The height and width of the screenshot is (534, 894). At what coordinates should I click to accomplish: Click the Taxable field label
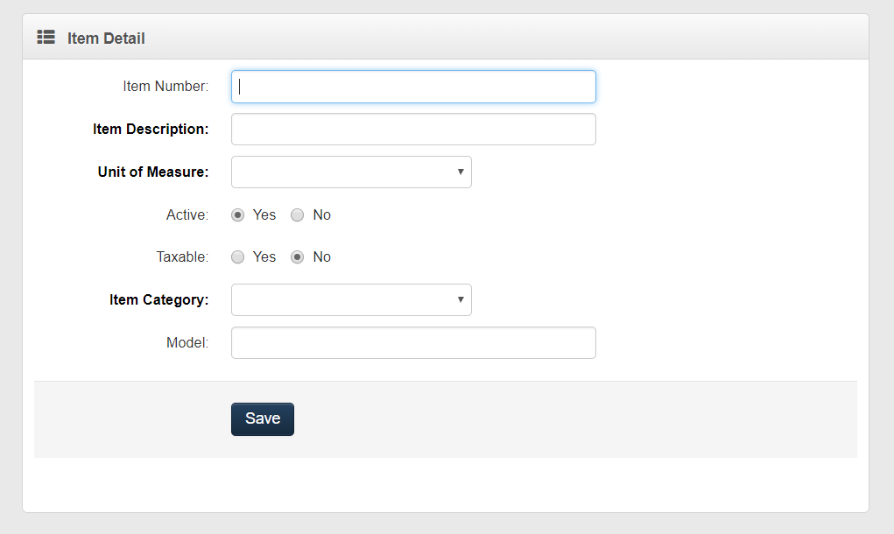[x=182, y=257]
